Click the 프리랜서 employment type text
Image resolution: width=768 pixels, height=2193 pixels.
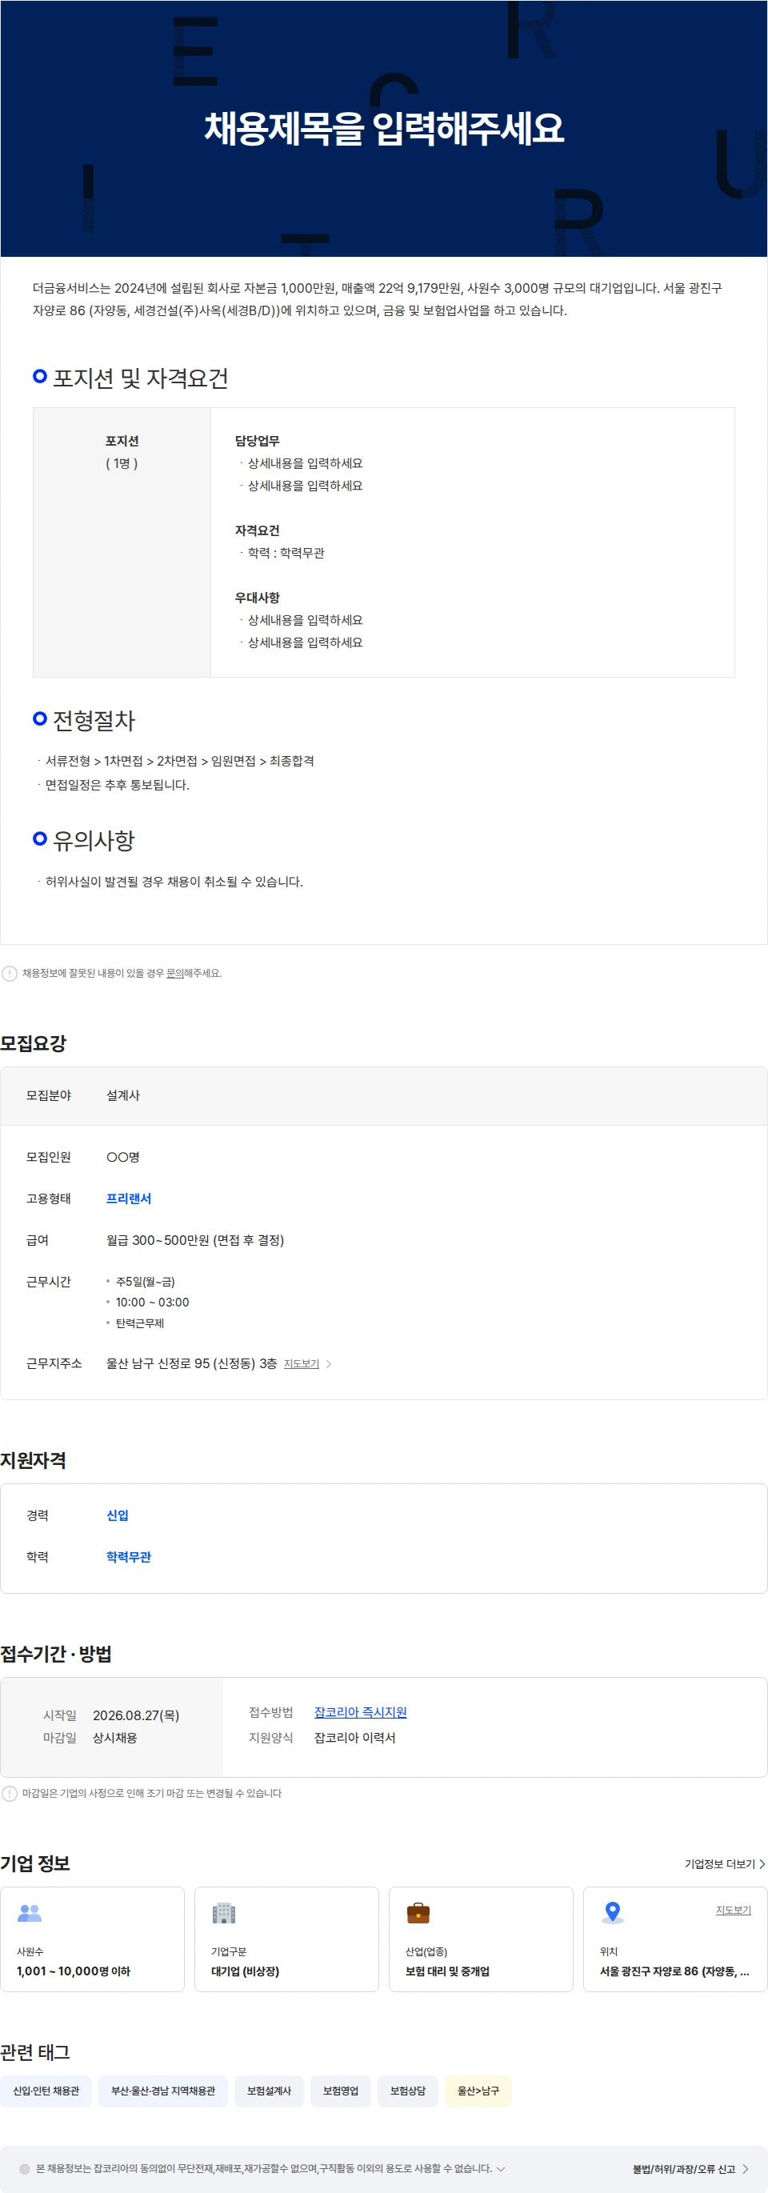tap(129, 1198)
